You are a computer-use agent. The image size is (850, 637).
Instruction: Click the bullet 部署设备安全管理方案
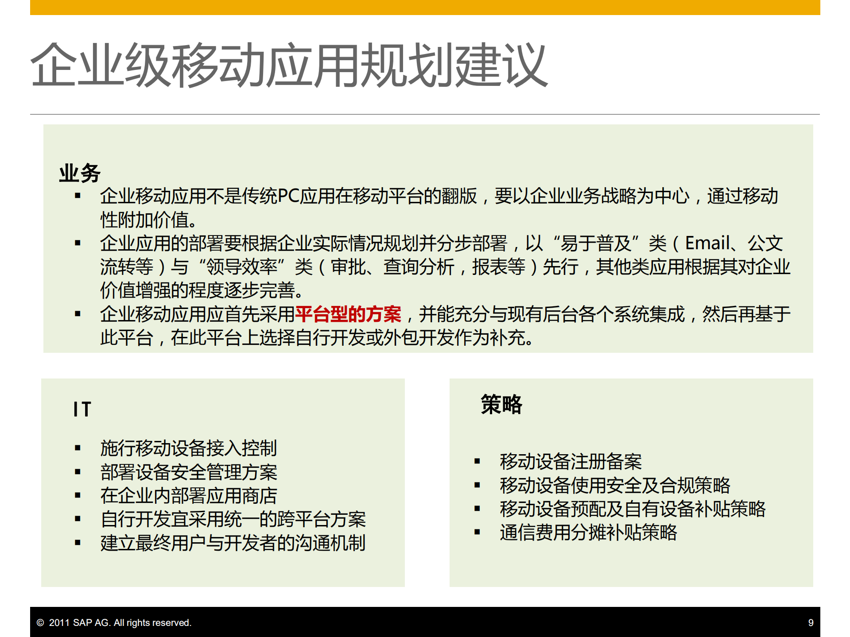pos(189,473)
